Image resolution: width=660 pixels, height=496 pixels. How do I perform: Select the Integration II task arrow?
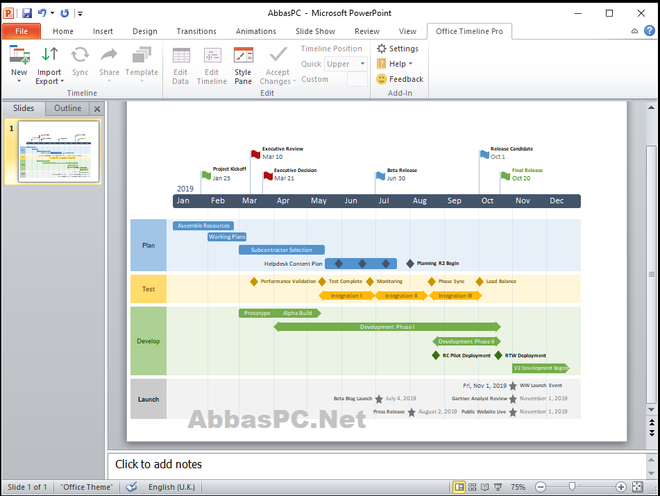[401, 296]
